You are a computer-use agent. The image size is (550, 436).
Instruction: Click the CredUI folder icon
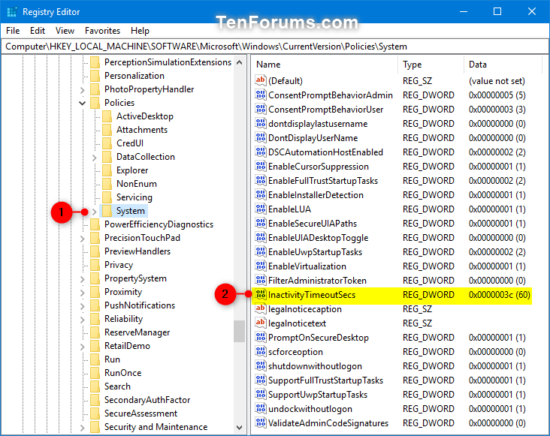pos(107,143)
